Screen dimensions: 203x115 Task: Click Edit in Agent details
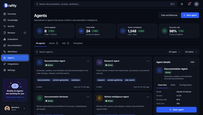click(x=192, y=62)
